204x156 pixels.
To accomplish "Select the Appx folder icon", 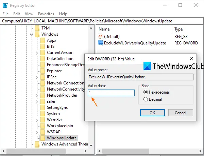I will pyautogui.click(x=43, y=40).
